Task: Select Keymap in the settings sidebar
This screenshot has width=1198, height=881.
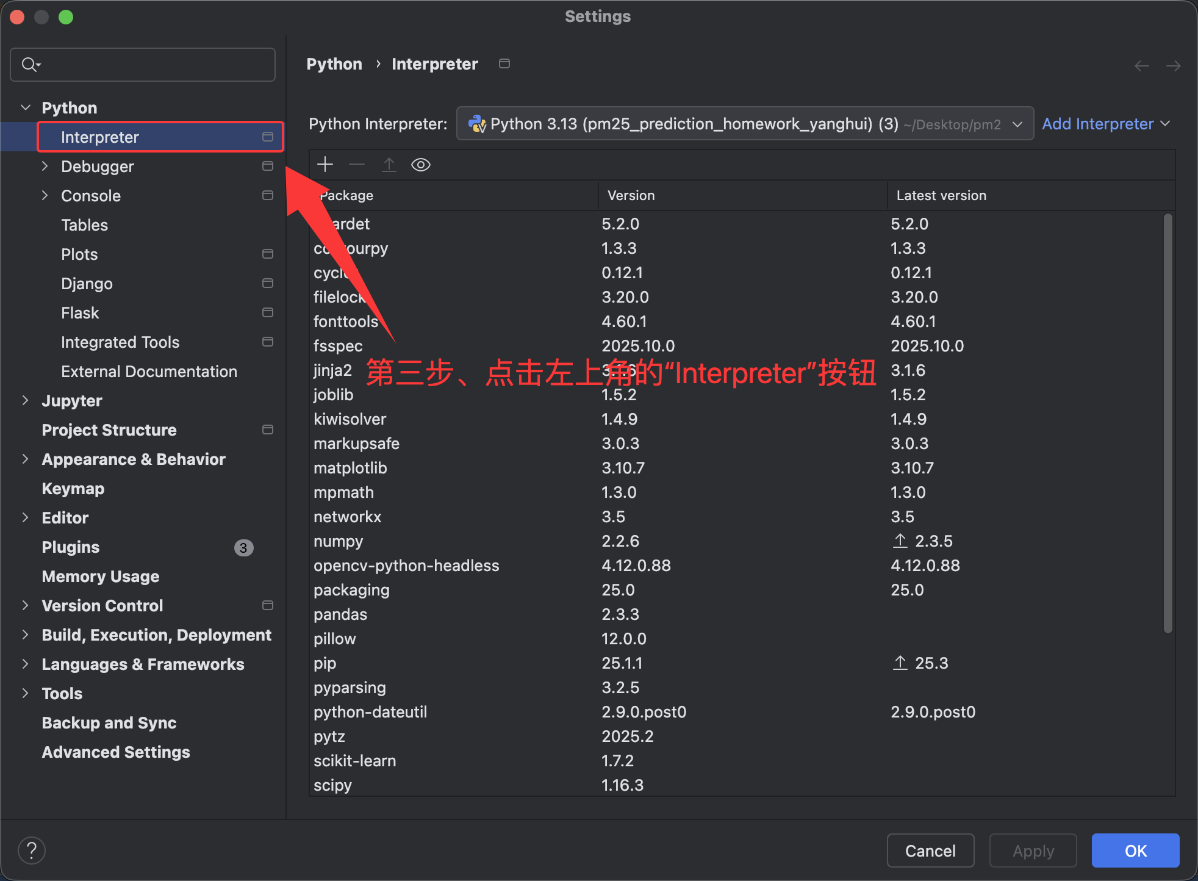Action: pyautogui.click(x=73, y=489)
